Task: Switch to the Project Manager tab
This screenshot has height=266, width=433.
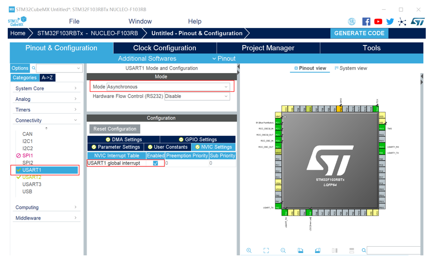Action: [x=268, y=48]
